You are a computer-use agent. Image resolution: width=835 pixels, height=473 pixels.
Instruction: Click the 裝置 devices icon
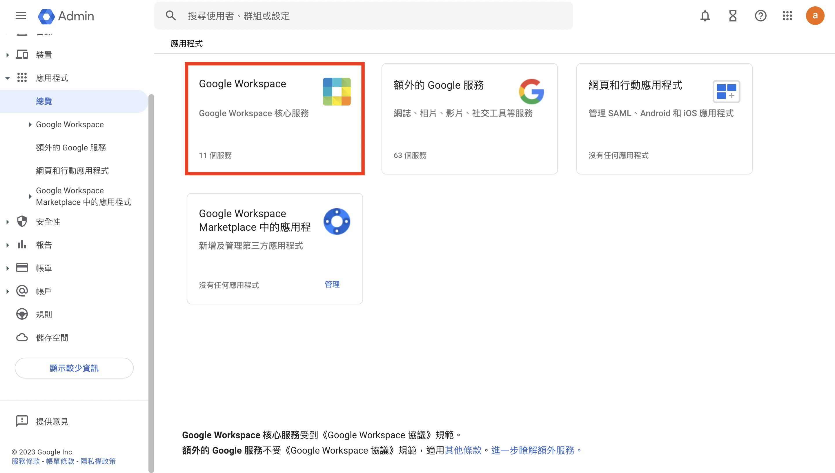[x=22, y=54]
